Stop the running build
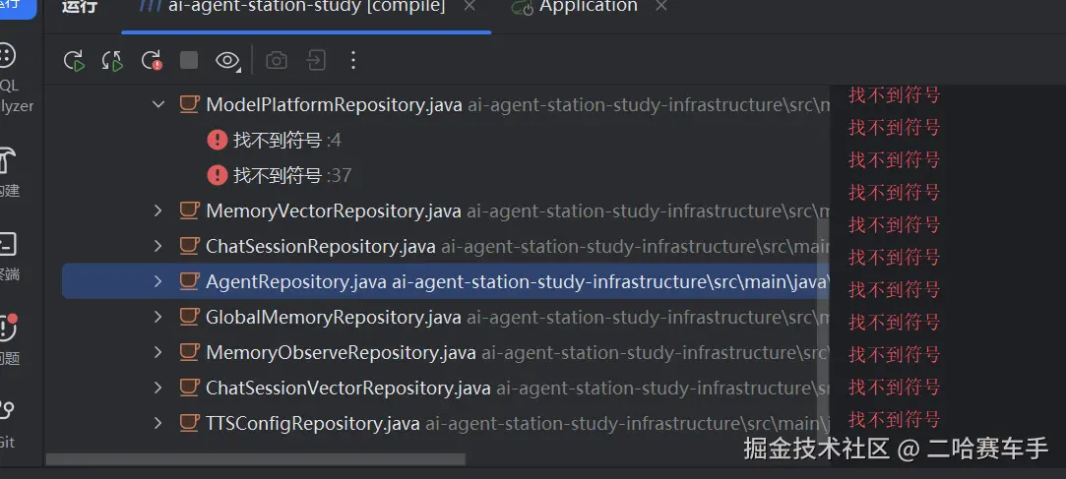1066x479 pixels. [x=189, y=60]
